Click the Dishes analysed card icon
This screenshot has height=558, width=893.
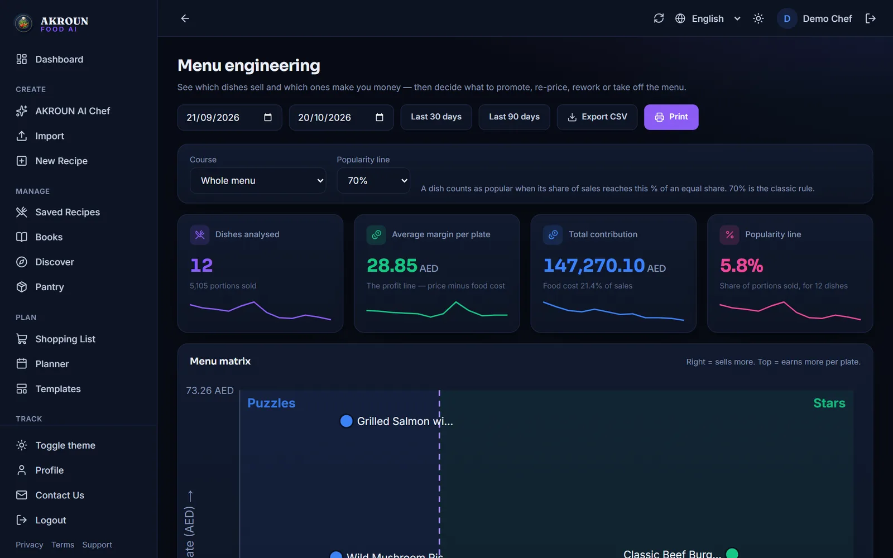[x=200, y=235]
